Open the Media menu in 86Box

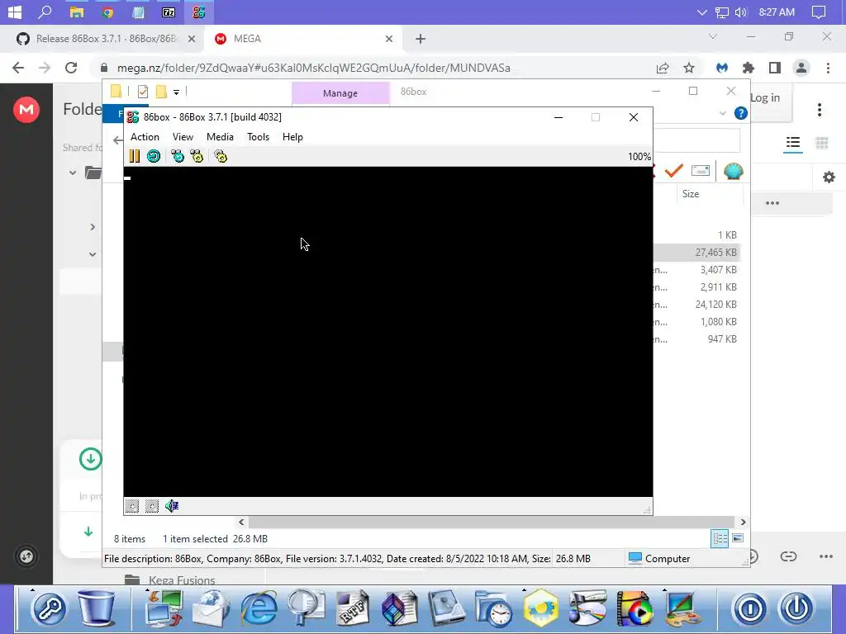pos(220,137)
